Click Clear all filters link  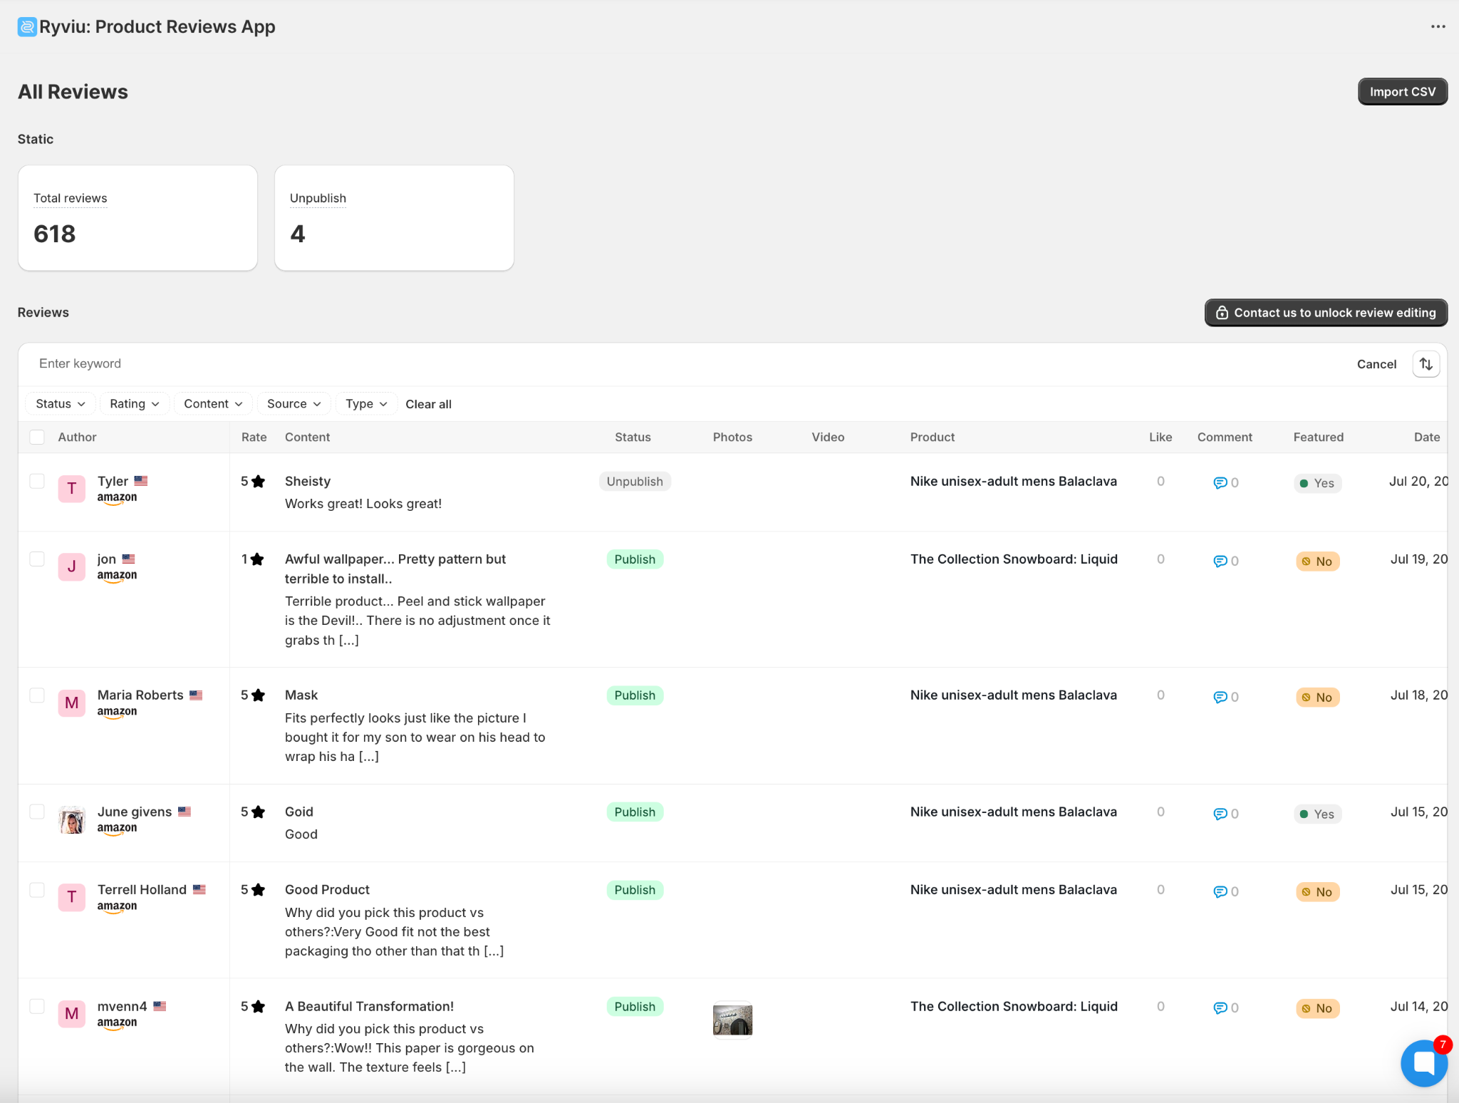(x=428, y=404)
